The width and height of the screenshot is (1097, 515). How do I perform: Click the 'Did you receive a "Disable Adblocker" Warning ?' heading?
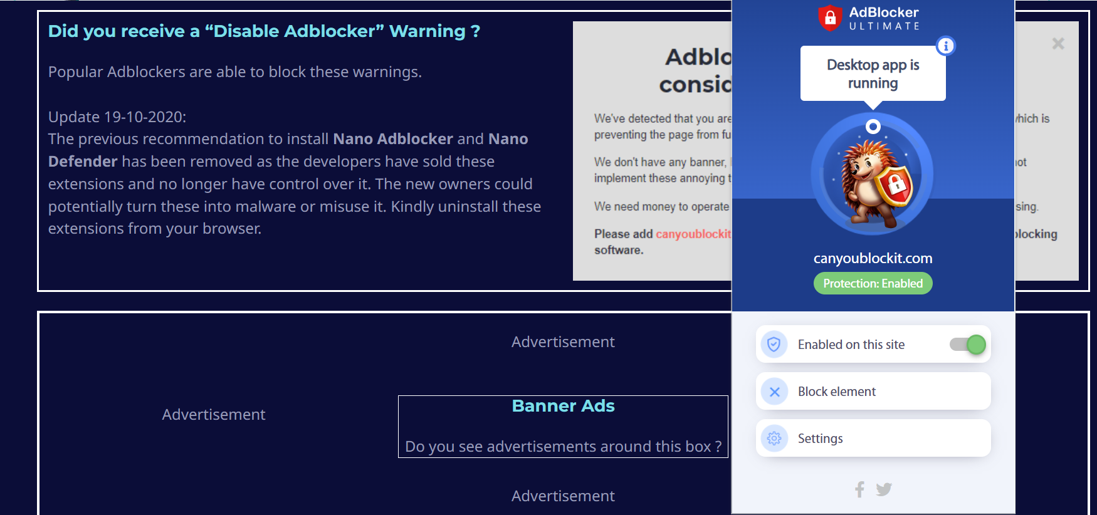pyautogui.click(x=264, y=31)
